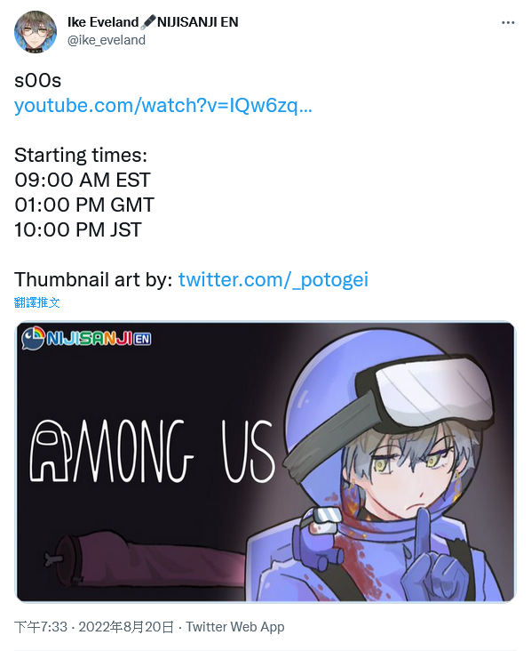Click the 10:00 PM JST line
The width and height of the screenshot is (531, 651).
78,230
